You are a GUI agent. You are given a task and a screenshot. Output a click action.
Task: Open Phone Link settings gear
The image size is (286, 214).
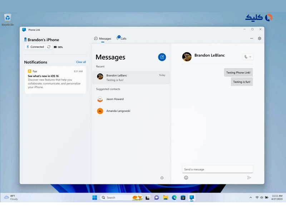(260, 39)
